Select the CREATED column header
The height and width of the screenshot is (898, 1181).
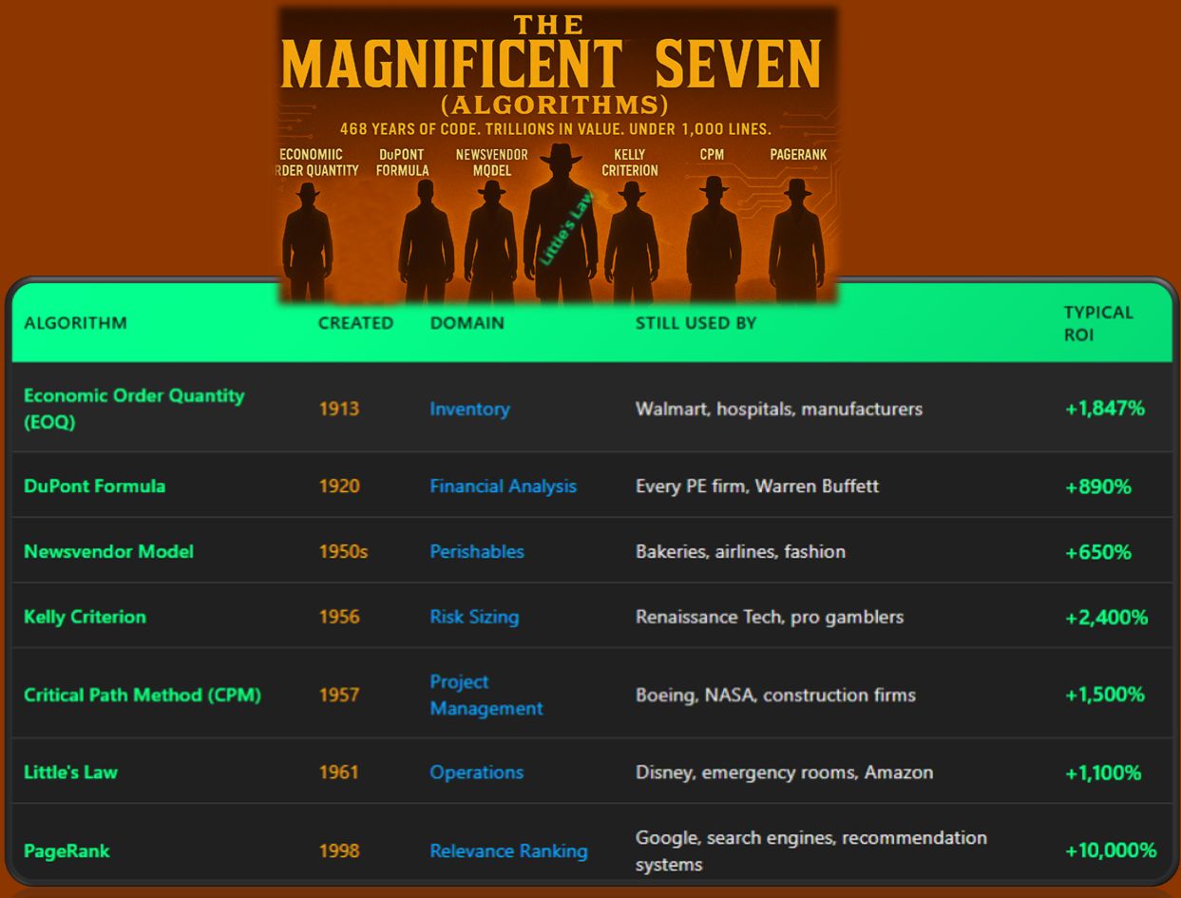(x=355, y=322)
